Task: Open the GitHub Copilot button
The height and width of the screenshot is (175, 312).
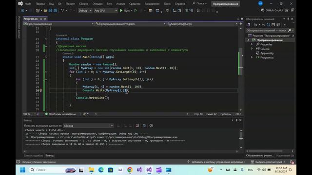Action: [272, 10]
